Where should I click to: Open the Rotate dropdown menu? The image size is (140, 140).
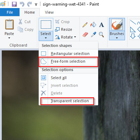pyautogui.click(x=65, y=37)
